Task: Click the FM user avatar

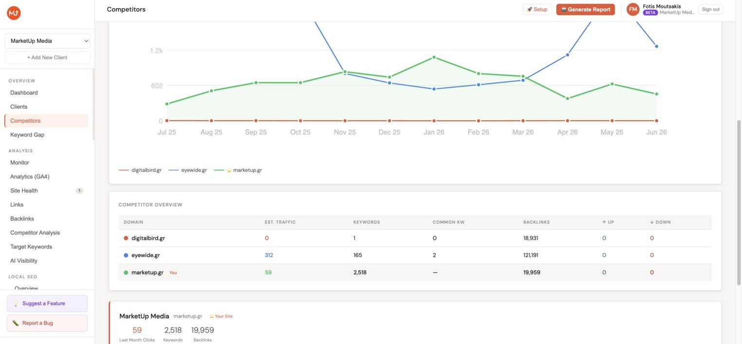Action: click(x=633, y=9)
